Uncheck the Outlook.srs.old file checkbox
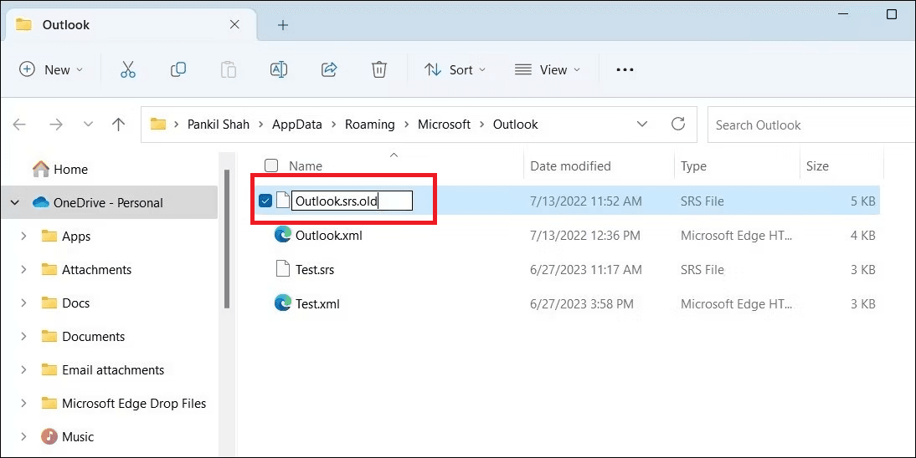This screenshot has height=458, width=916. point(265,201)
